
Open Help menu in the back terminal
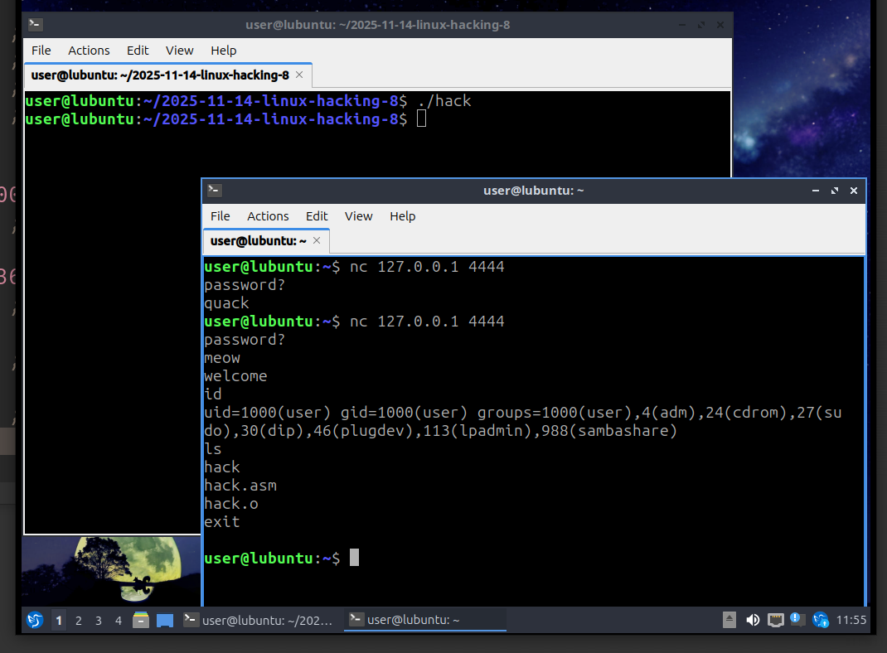click(223, 51)
